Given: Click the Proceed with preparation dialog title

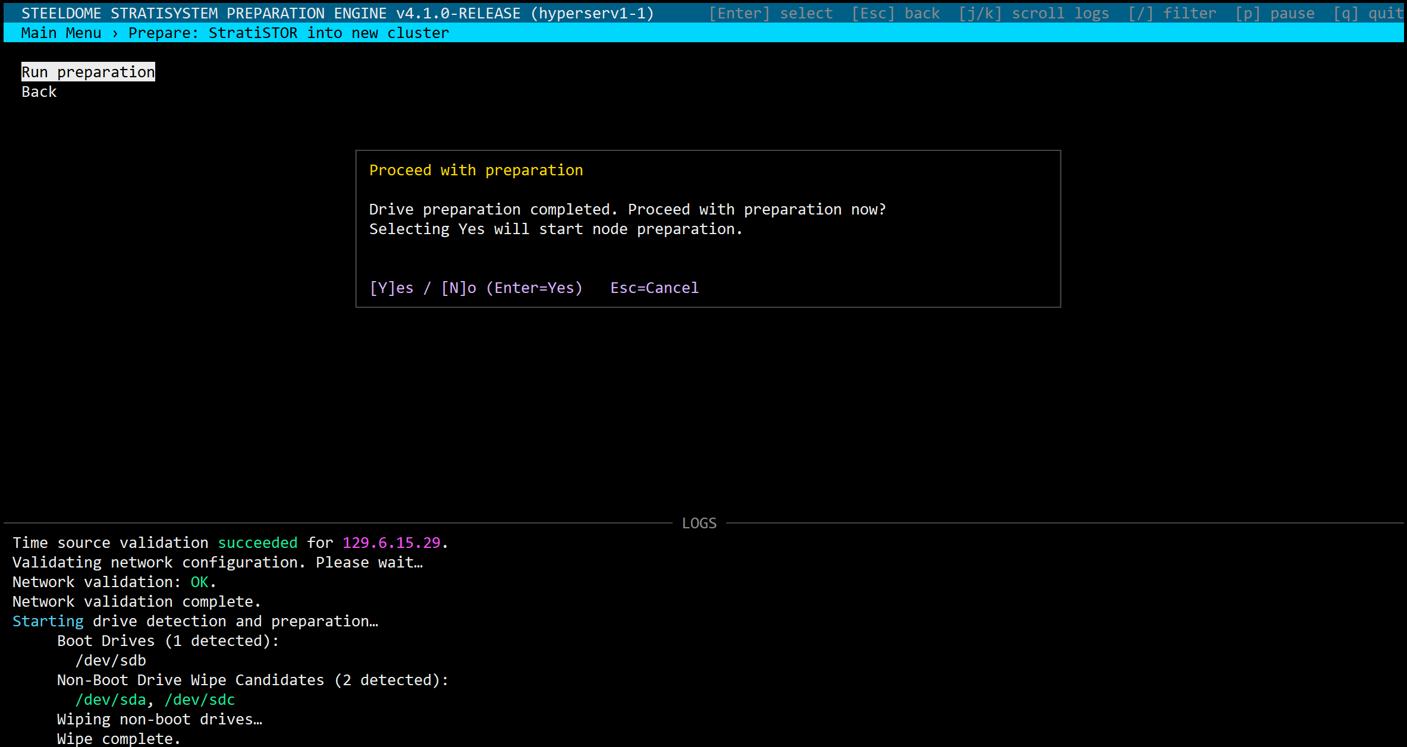Looking at the screenshot, I should 476,171.
